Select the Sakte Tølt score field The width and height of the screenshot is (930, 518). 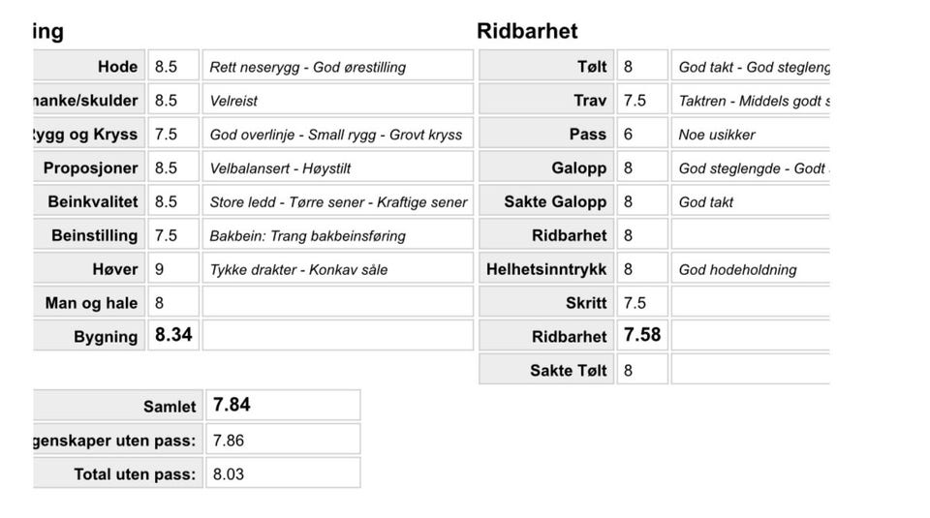[x=641, y=370]
